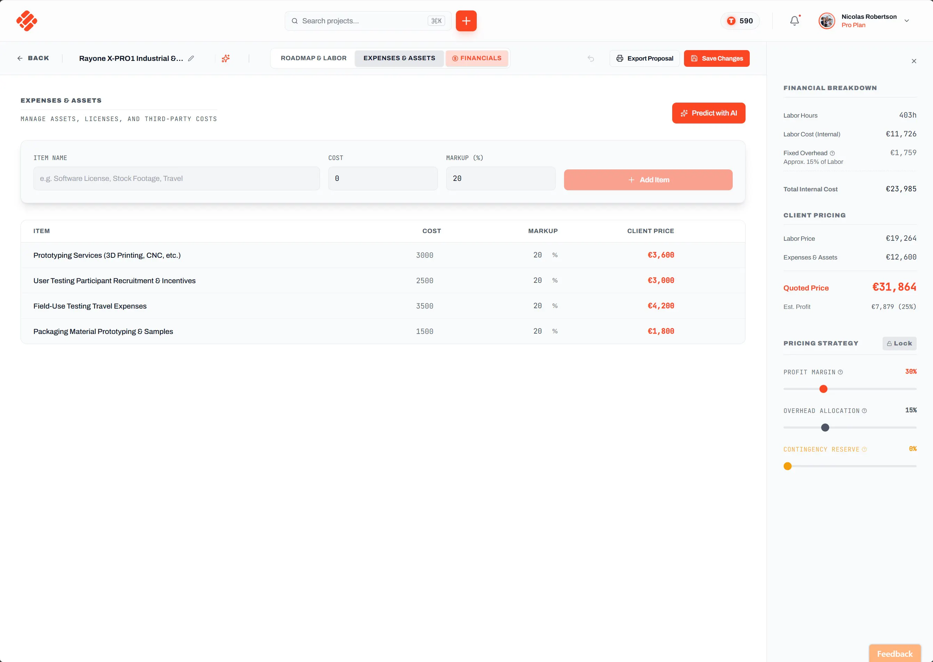
Task: Click the ⌘K shortcut badge
Action: pos(436,21)
